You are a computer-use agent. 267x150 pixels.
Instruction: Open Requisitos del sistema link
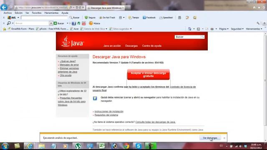[106, 115]
